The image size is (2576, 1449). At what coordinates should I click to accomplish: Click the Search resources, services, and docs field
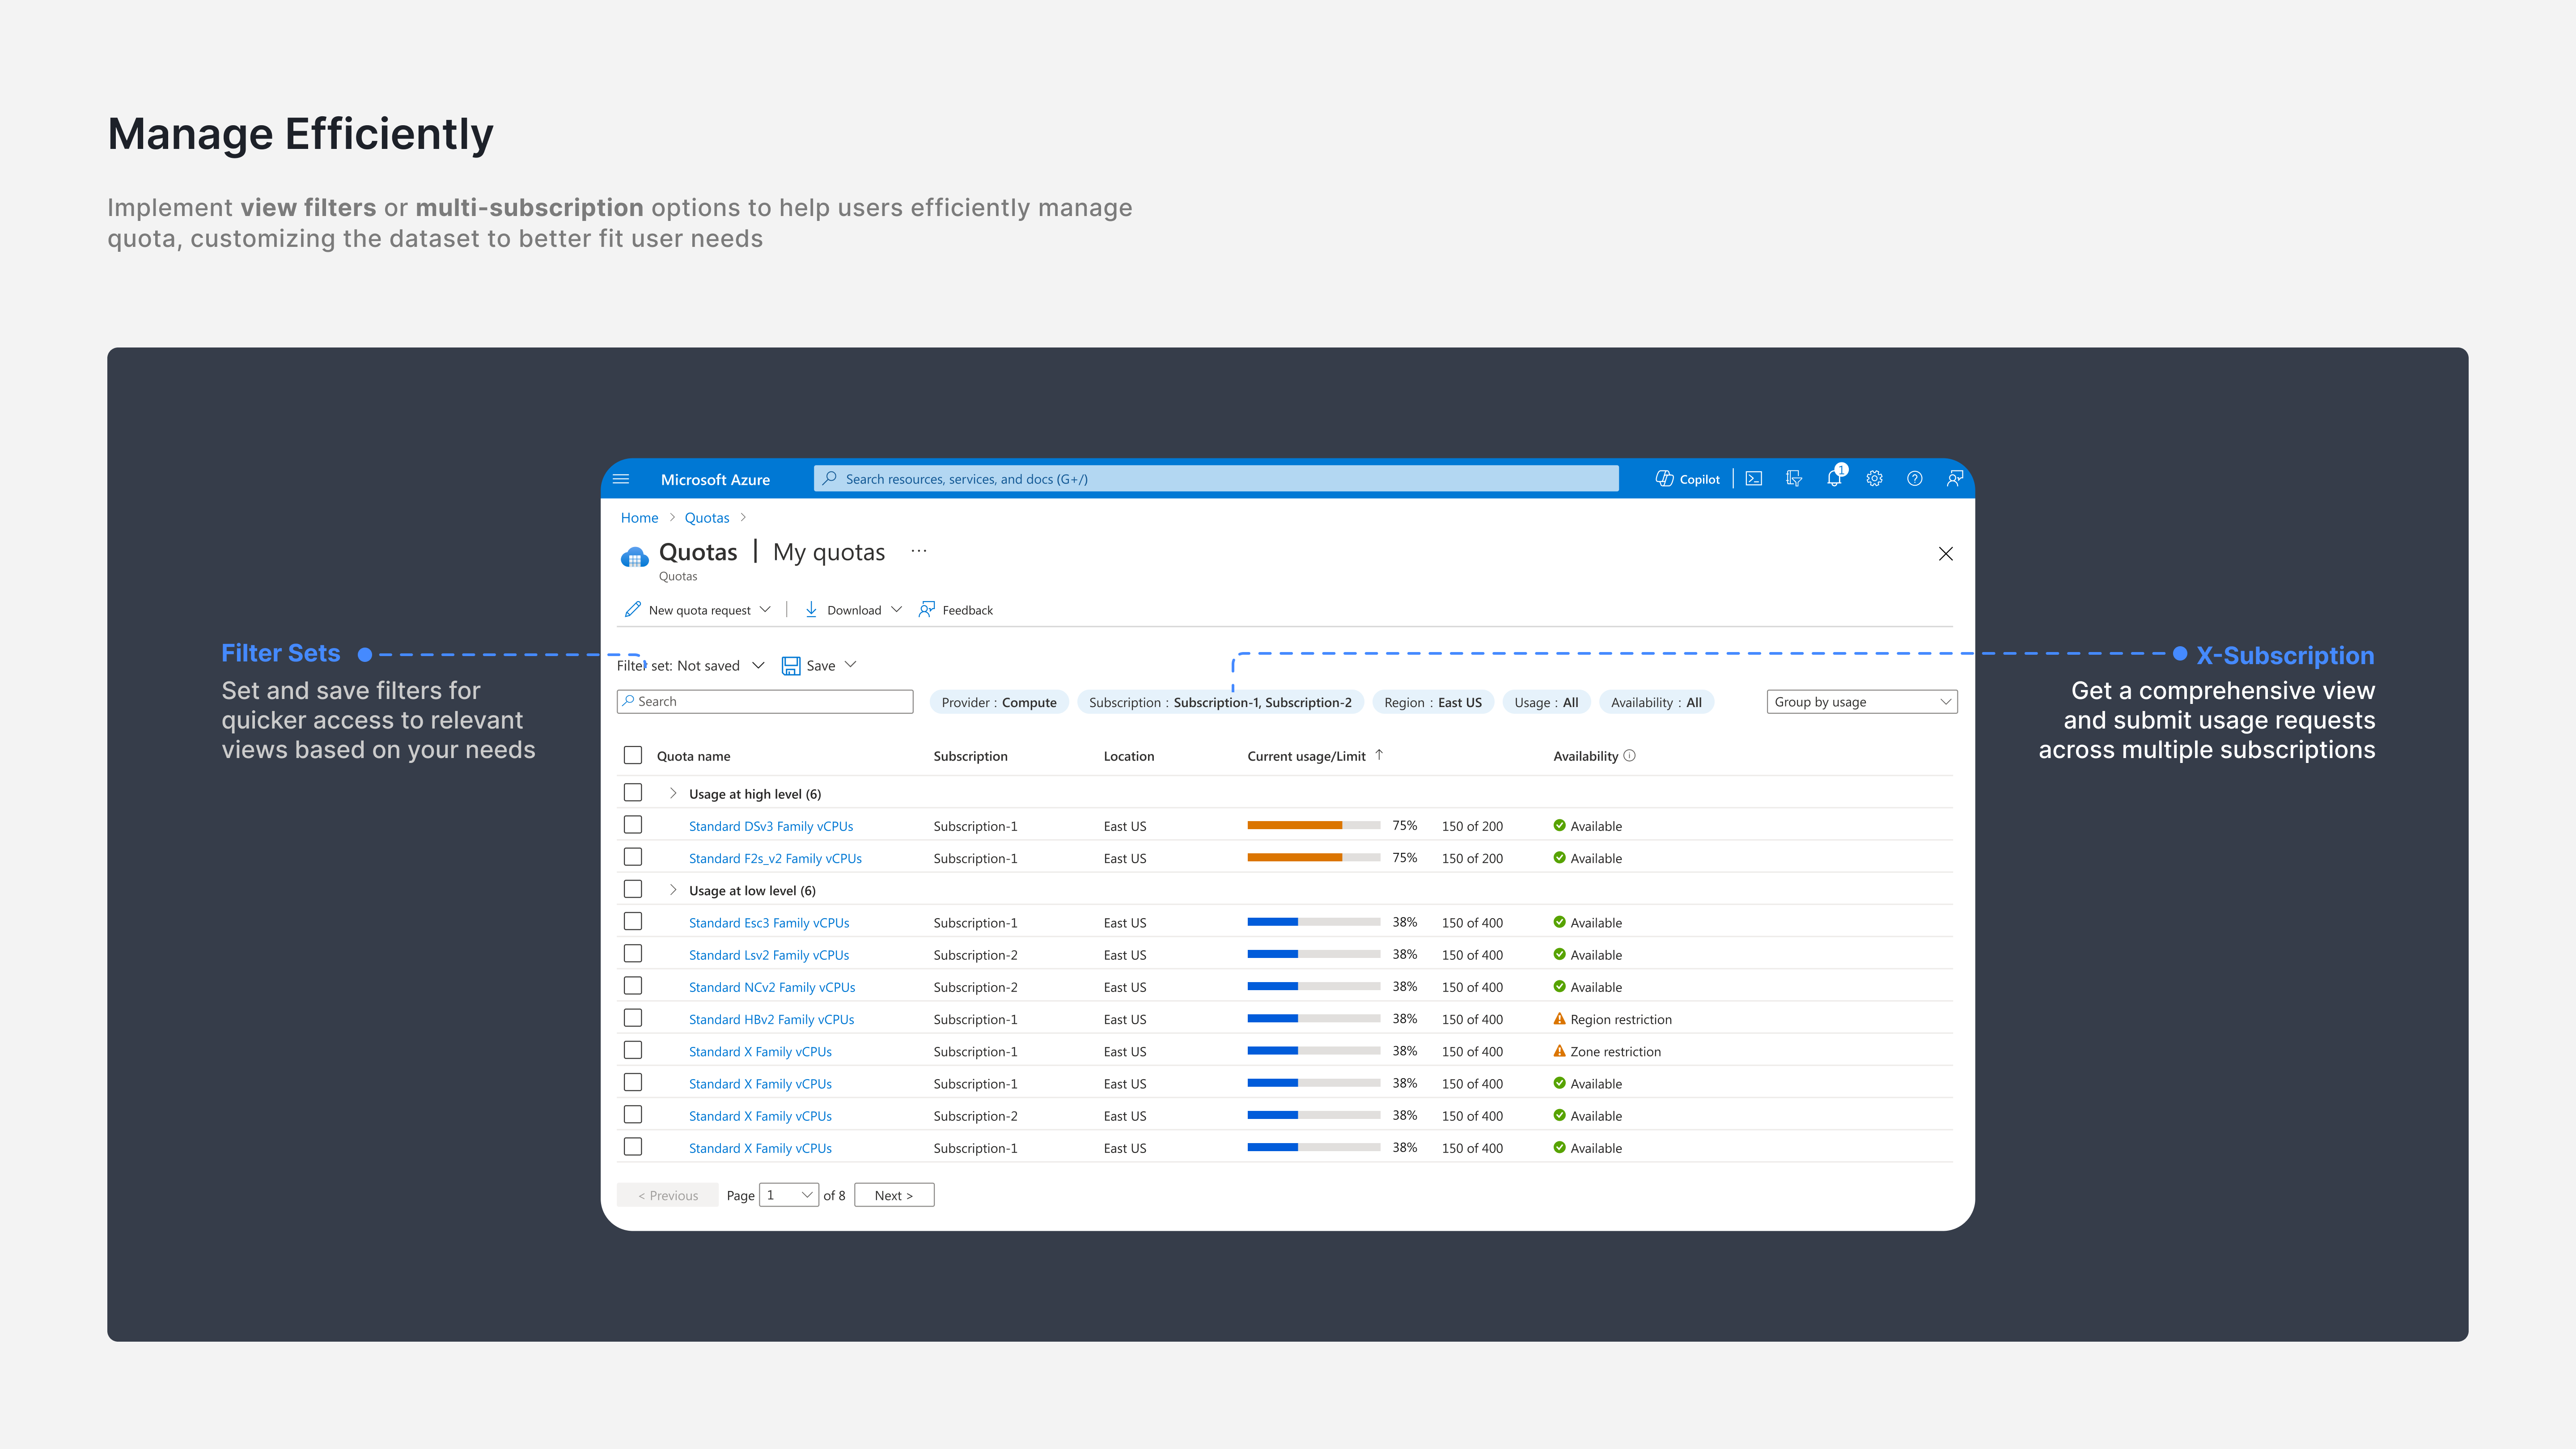[1216, 479]
